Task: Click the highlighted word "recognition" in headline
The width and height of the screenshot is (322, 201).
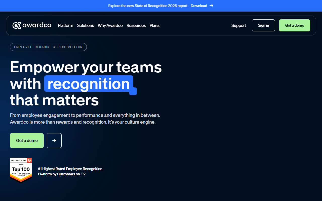Action: 89,84
